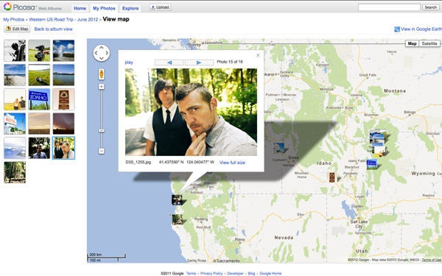This screenshot has height=276, width=442.
Task: Go to previous photo in popup
Action: tap(169, 63)
